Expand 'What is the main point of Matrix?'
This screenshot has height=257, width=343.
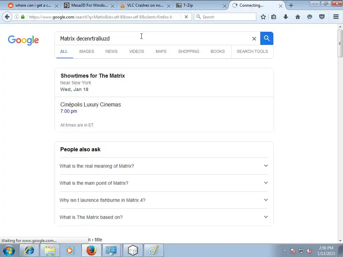[164, 183]
